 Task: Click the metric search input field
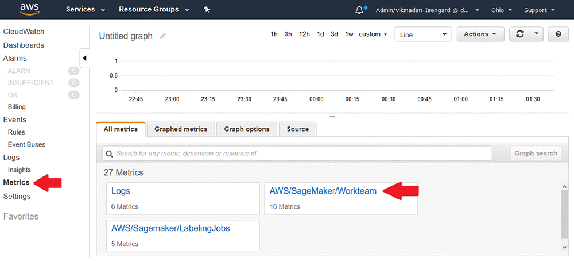[x=297, y=153]
